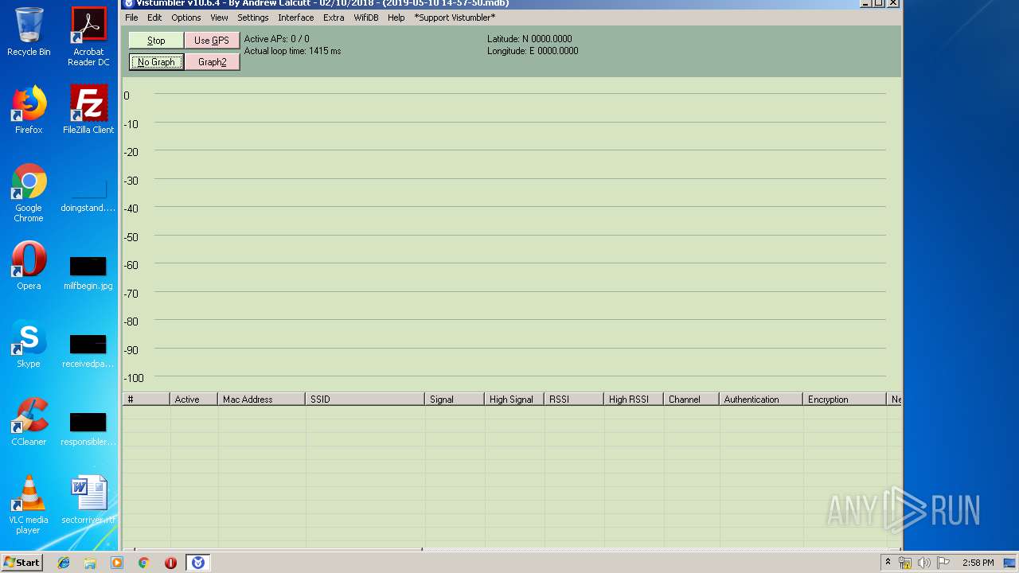Sort by the Channel column header
The width and height of the screenshot is (1019, 573).
tap(691, 400)
